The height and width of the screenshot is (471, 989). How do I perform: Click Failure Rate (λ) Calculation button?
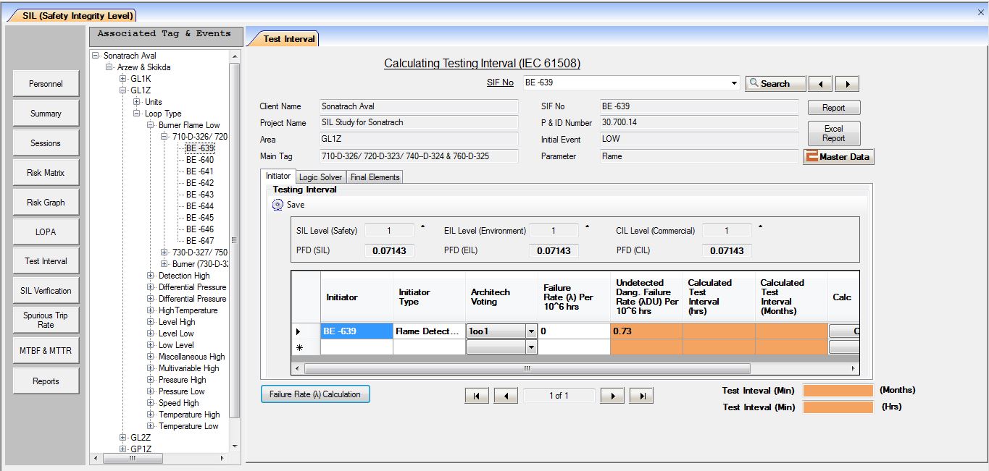point(315,394)
